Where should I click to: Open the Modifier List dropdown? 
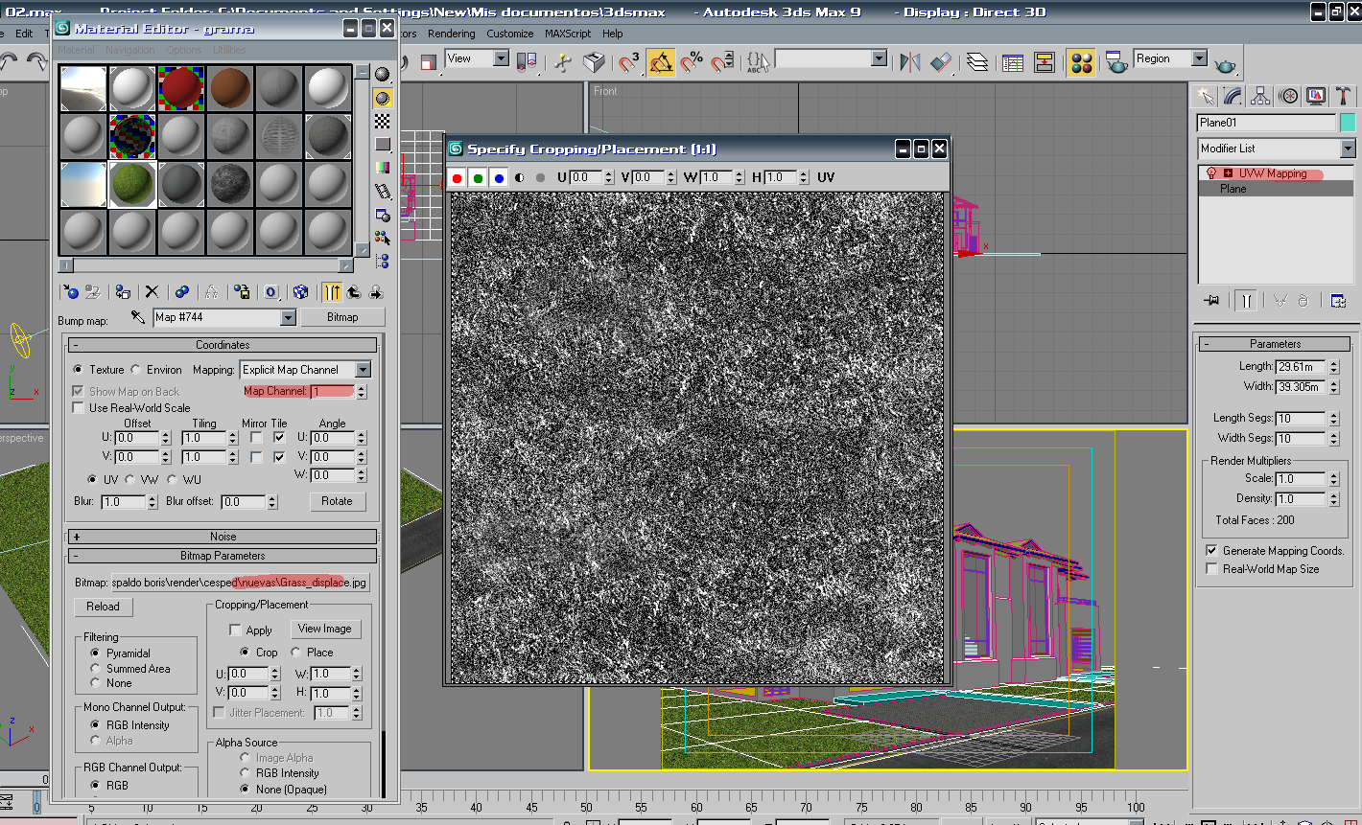tap(1347, 149)
